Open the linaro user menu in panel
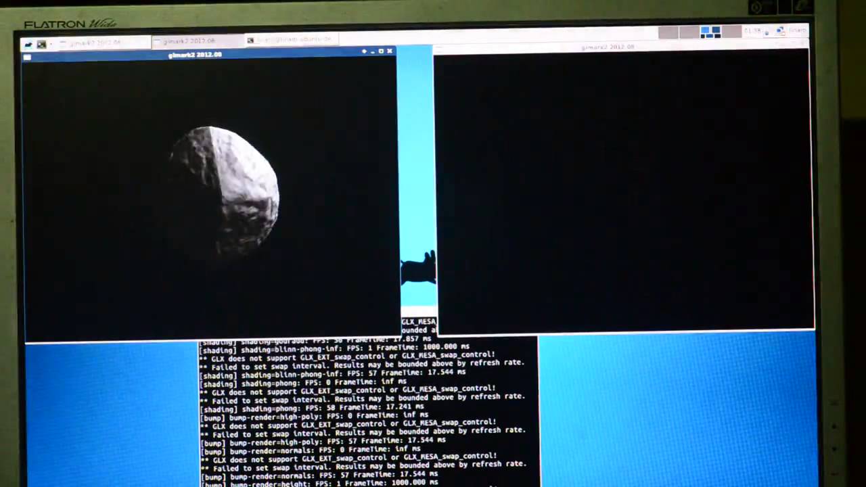The height and width of the screenshot is (487, 866). coord(797,30)
